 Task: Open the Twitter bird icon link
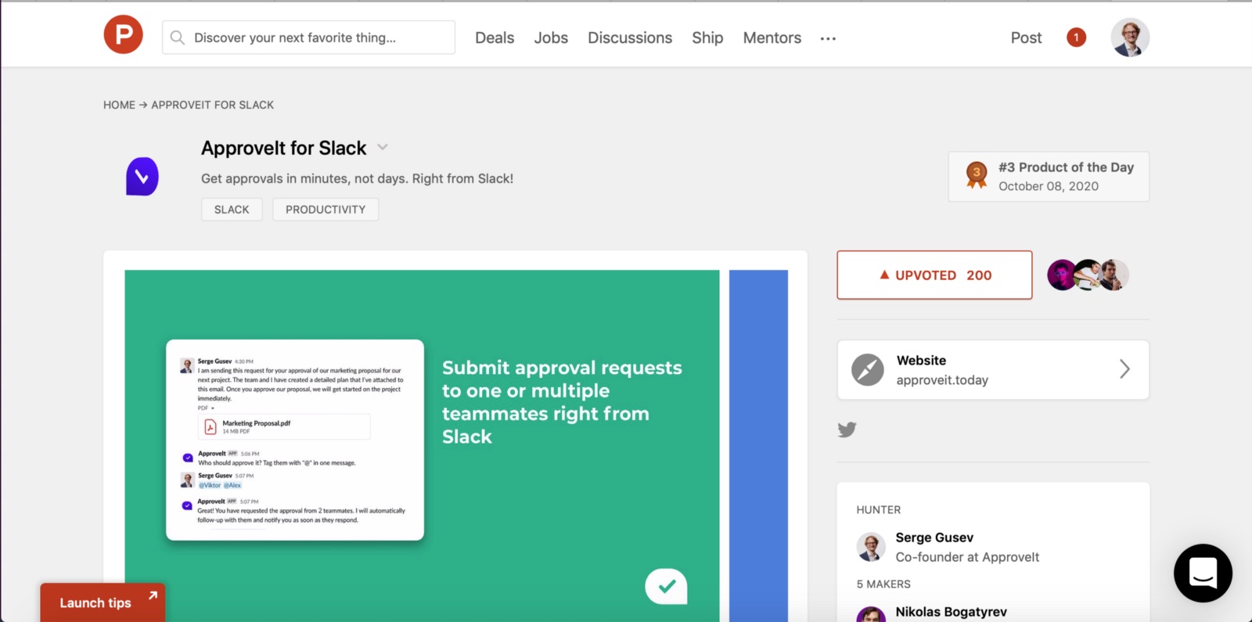[x=847, y=430]
